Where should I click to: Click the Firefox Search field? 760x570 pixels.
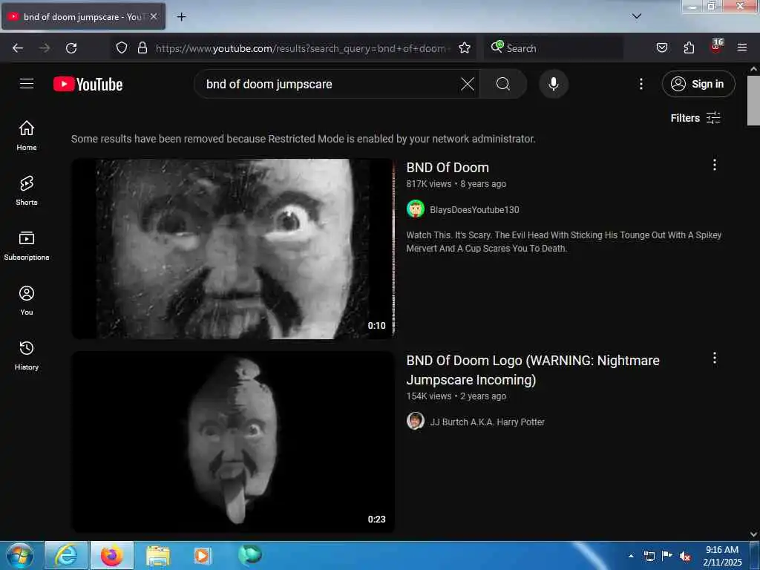coord(554,48)
